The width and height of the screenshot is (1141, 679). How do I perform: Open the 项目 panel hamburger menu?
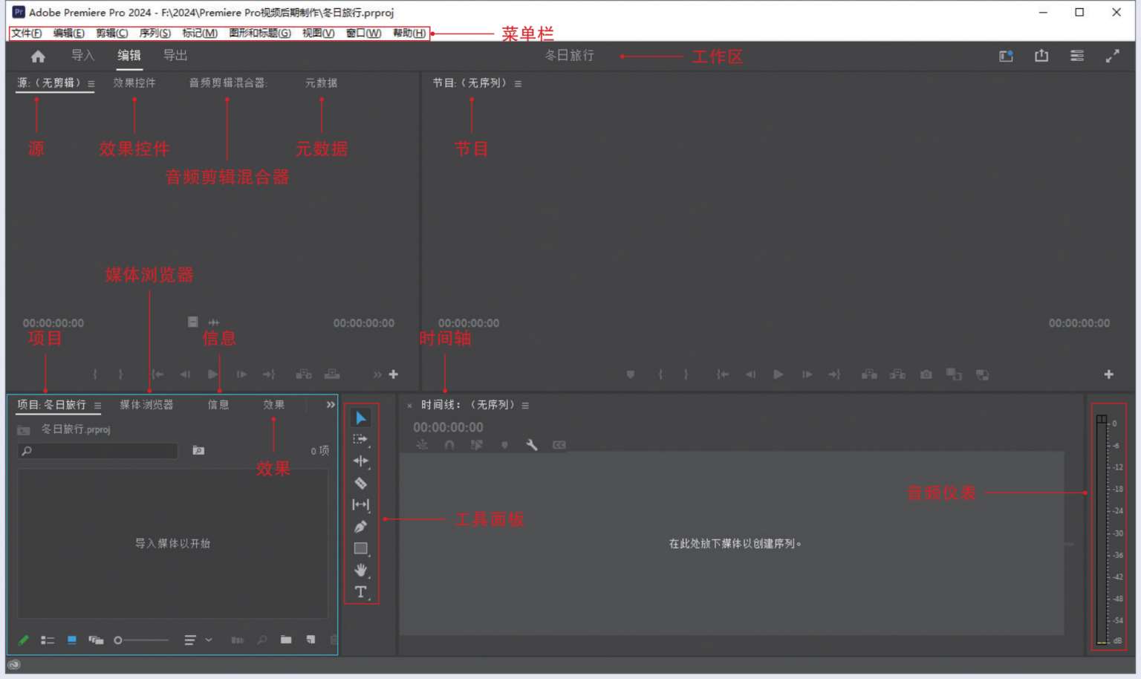97,406
